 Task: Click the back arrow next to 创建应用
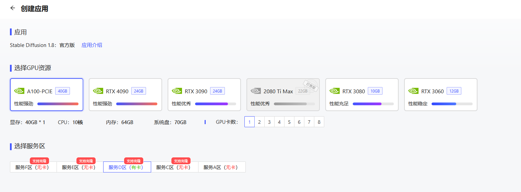coord(13,8)
